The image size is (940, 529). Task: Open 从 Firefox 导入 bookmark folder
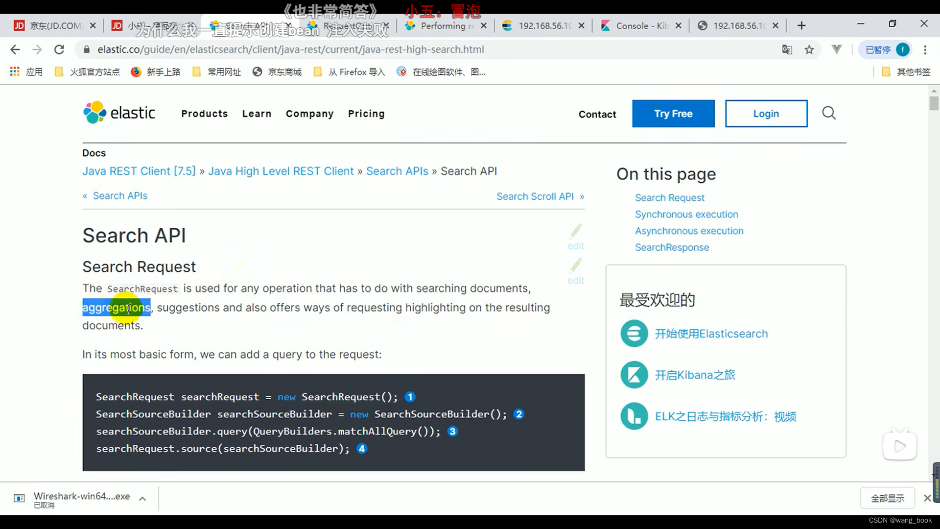coord(349,72)
